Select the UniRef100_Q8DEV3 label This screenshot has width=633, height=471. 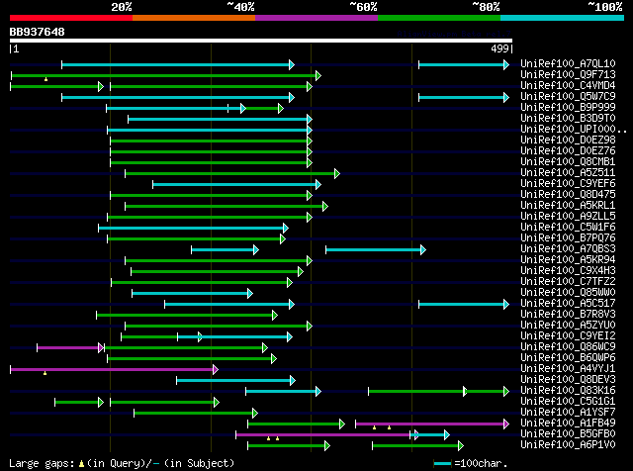tap(568, 380)
